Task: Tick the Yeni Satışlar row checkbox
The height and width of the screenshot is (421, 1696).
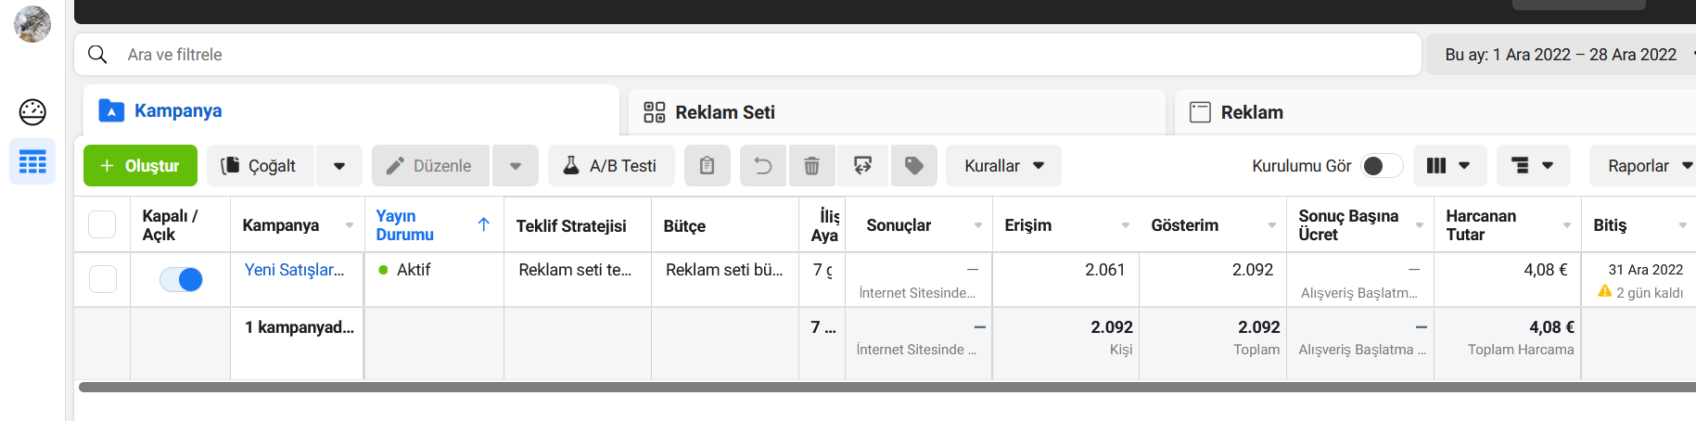Action: 103,279
